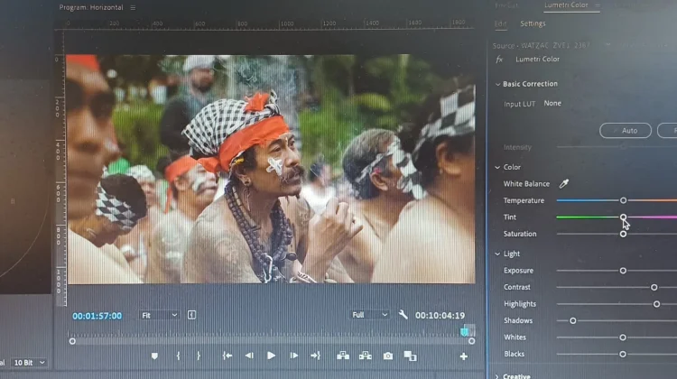
Task: Switch to the Edit tab
Action: [500, 23]
